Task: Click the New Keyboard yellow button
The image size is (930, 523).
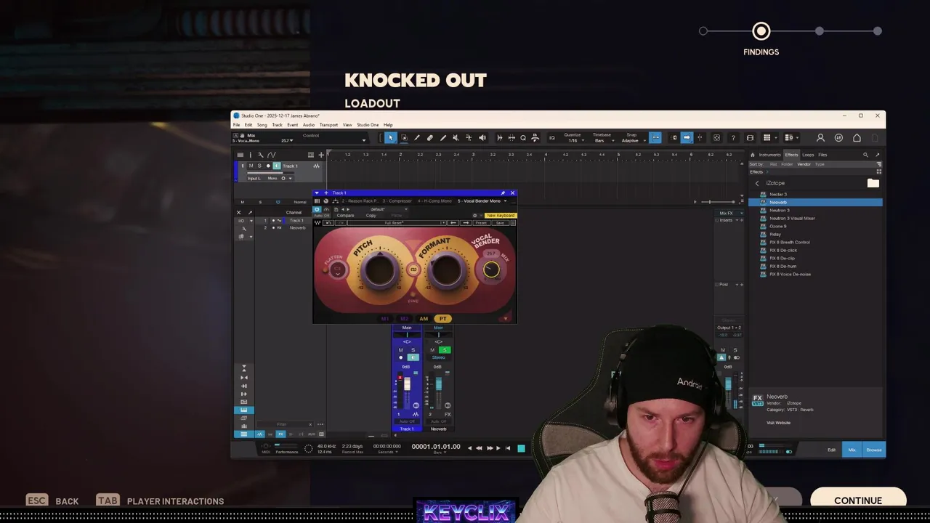Action: [x=501, y=216]
